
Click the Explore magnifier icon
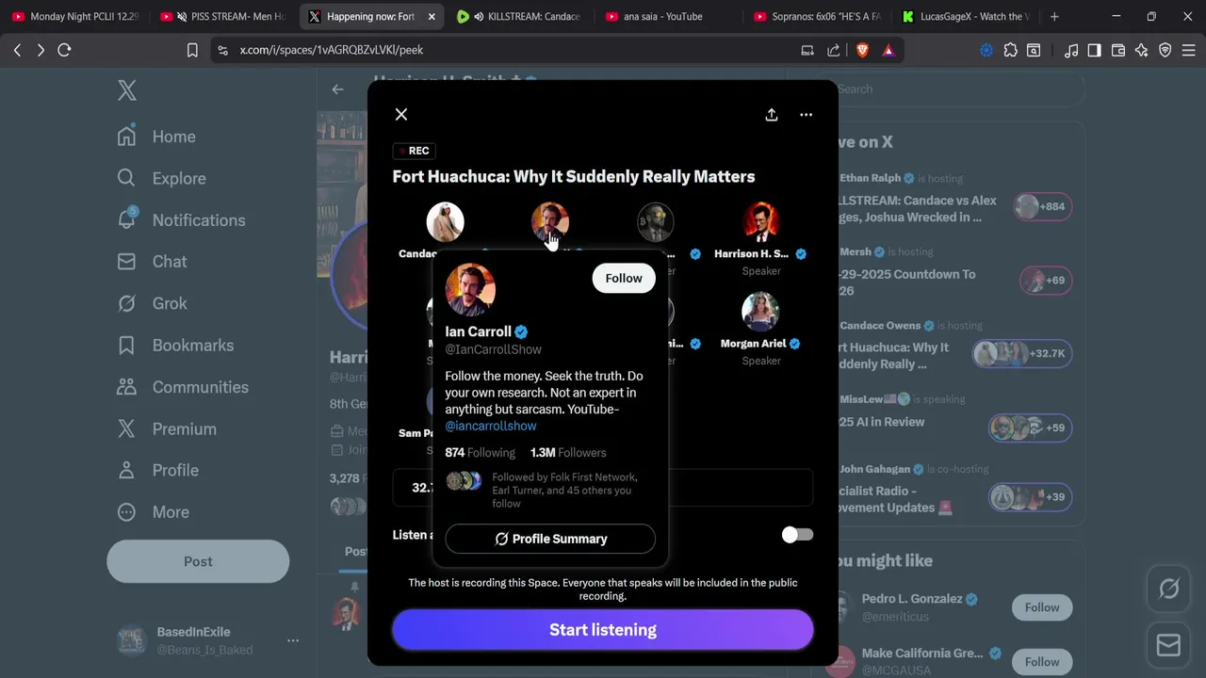tap(126, 178)
